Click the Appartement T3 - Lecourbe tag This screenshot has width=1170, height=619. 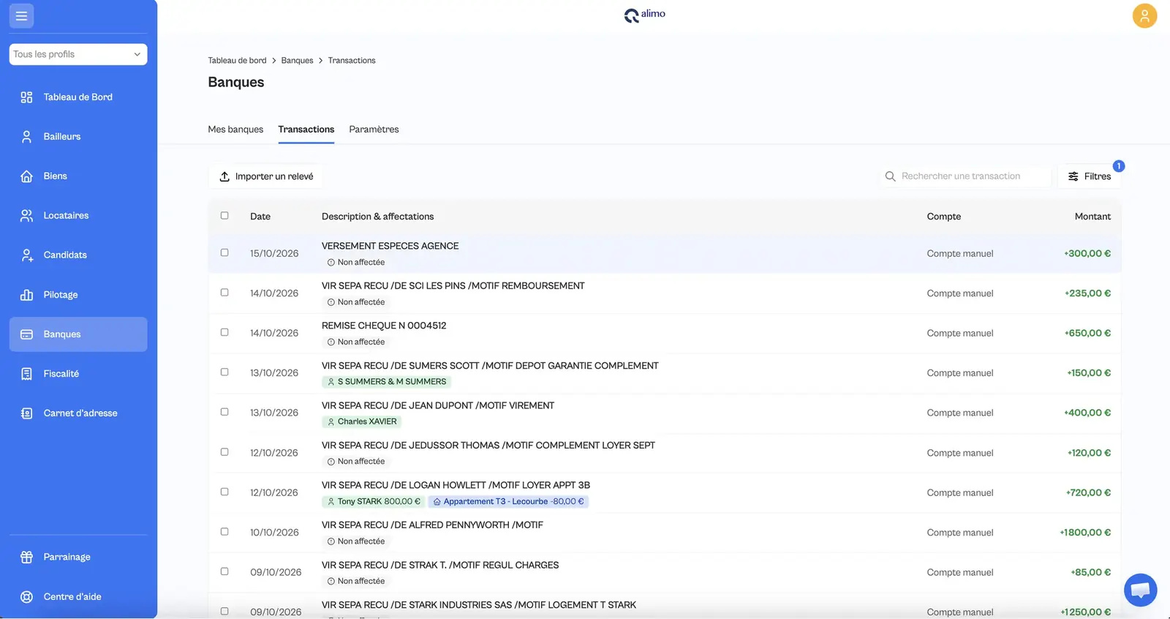508,501
